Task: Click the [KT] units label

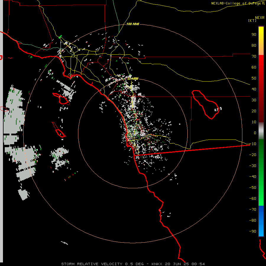Action: (252, 20)
